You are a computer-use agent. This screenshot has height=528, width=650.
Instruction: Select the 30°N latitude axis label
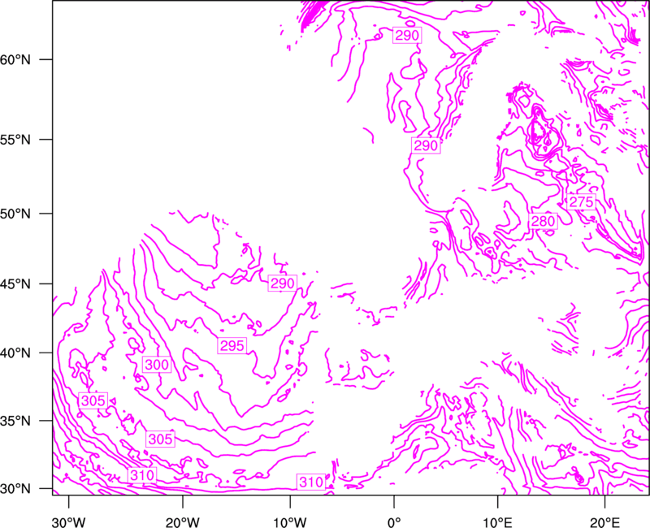click(15, 489)
